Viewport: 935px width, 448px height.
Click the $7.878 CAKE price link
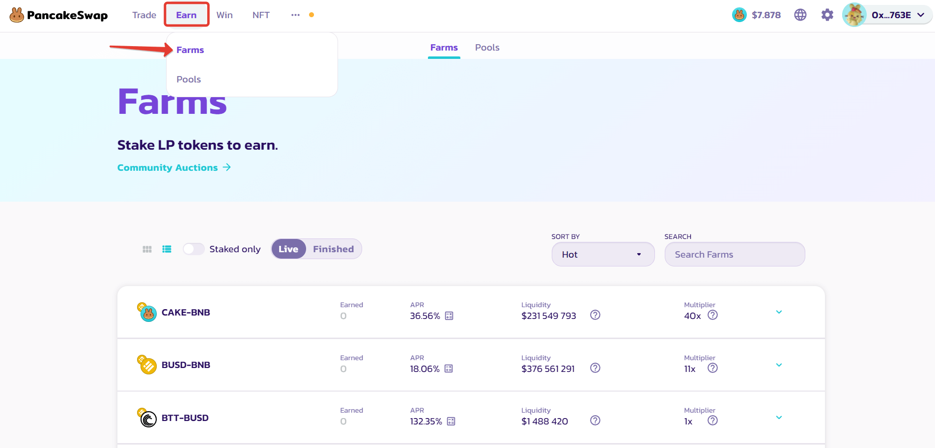[x=766, y=15]
